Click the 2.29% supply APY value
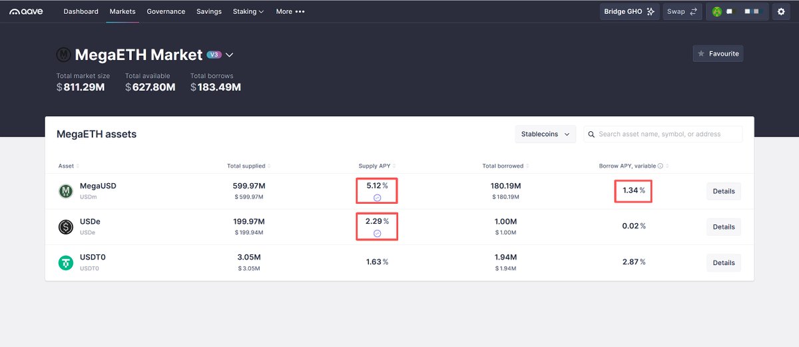This screenshot has width=799, height=347. [377, 221]
